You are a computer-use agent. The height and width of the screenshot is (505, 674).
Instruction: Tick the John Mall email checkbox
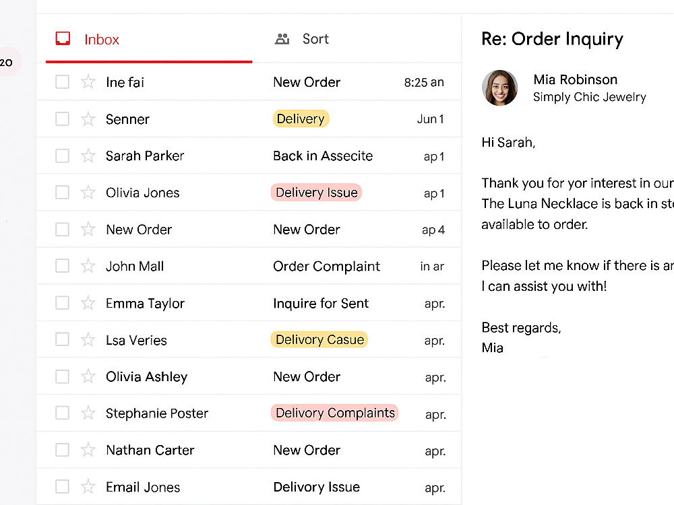[x=62, y=266]
